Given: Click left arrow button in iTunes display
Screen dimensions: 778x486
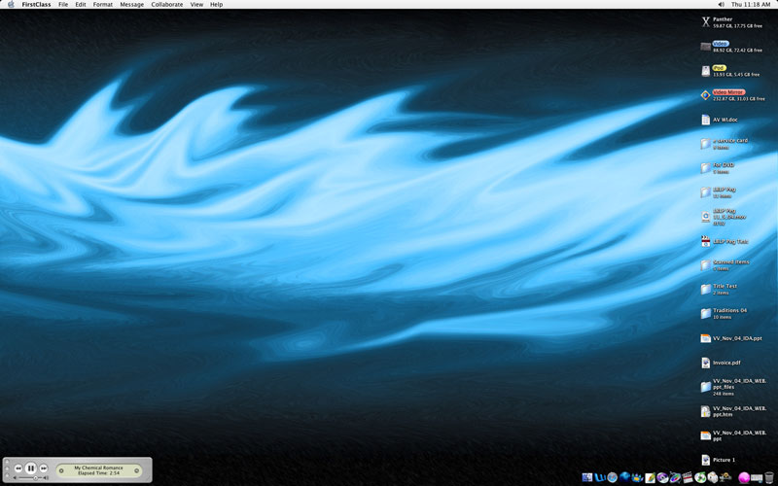Looking at the screenshot, I should point(61,470).
